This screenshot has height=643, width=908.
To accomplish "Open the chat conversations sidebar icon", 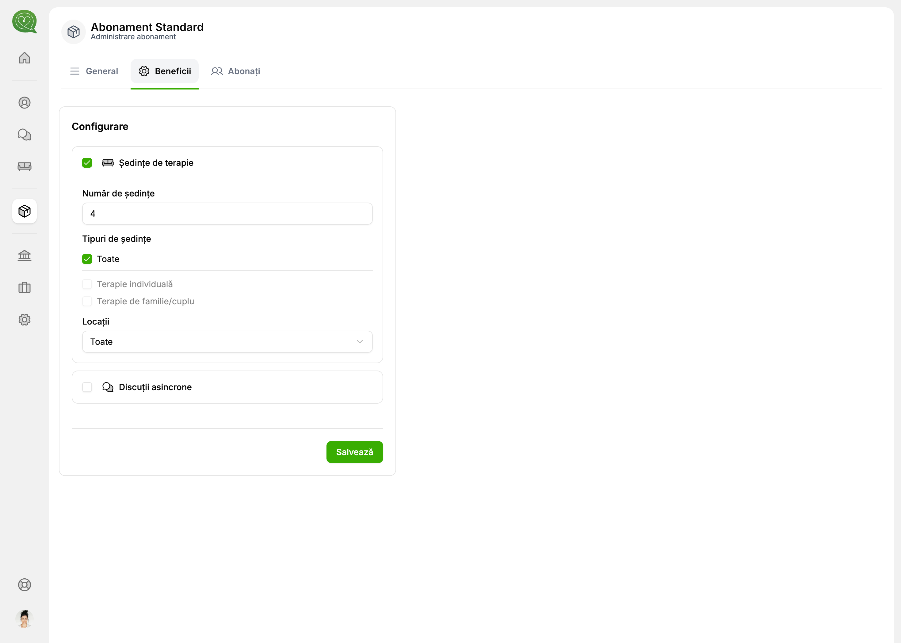I will [x=25, y=135].
